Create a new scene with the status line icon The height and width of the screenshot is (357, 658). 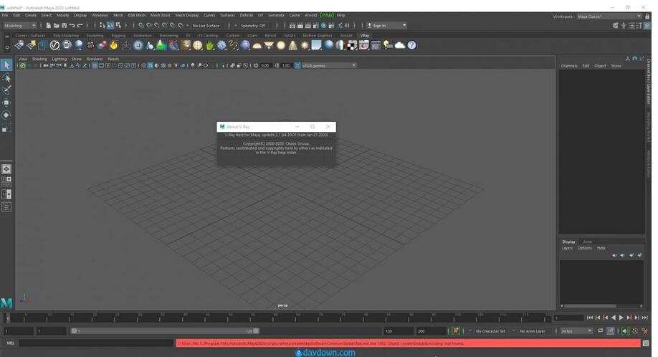click(x=48, y=26)
